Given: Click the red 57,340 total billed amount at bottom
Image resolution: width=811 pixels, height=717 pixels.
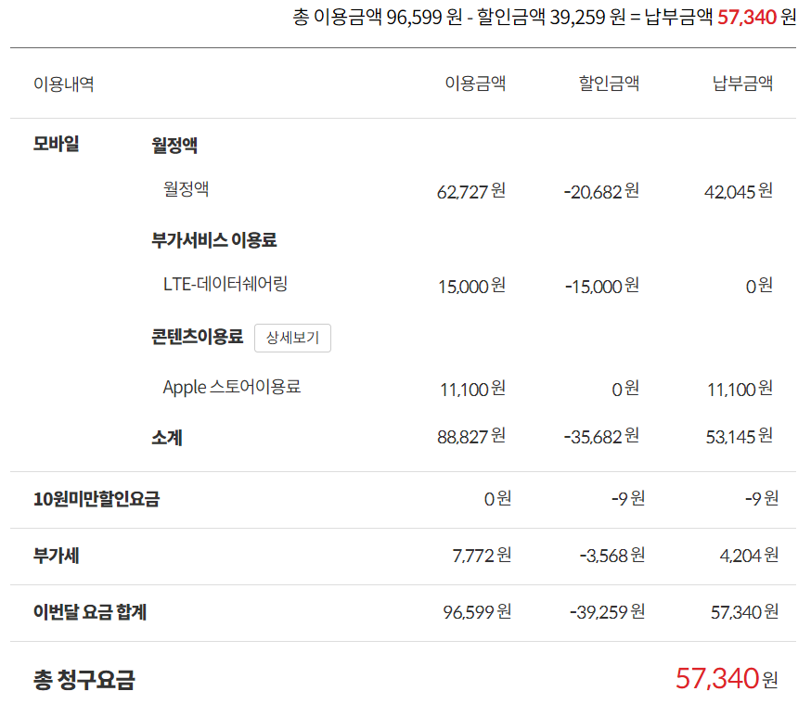Looking at the screenshot, I should tap(717, 678).
